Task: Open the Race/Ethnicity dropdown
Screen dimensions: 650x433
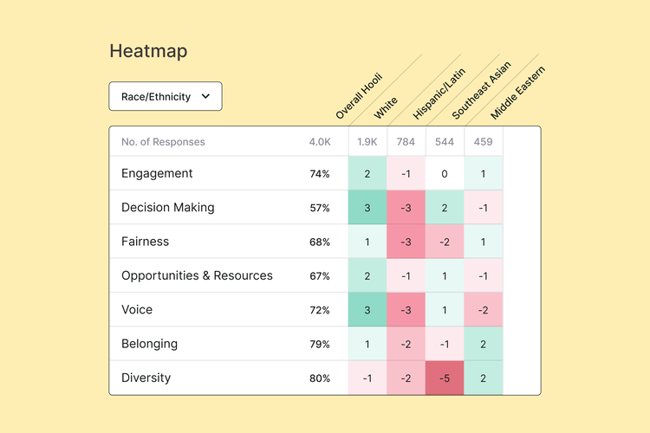Action: tap(165, 96)
